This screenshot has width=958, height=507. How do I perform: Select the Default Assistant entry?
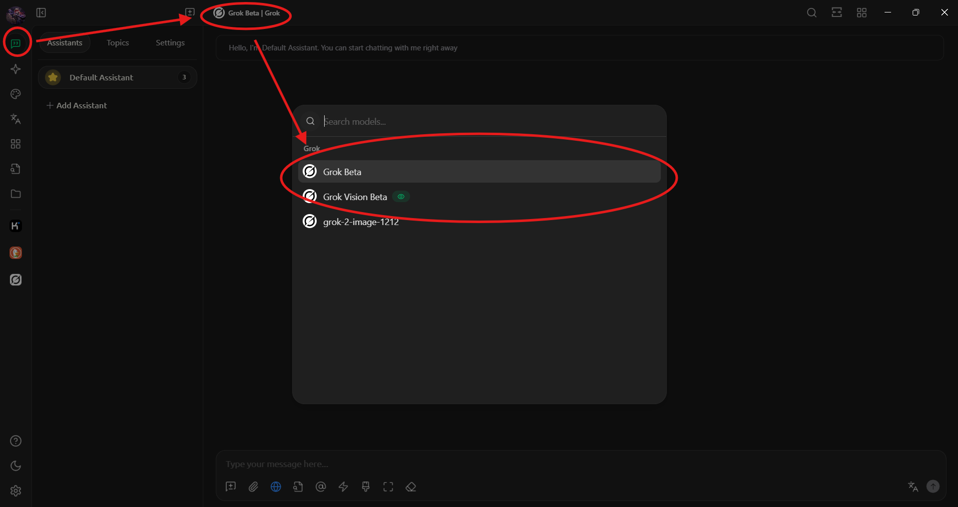click(117, 77)
